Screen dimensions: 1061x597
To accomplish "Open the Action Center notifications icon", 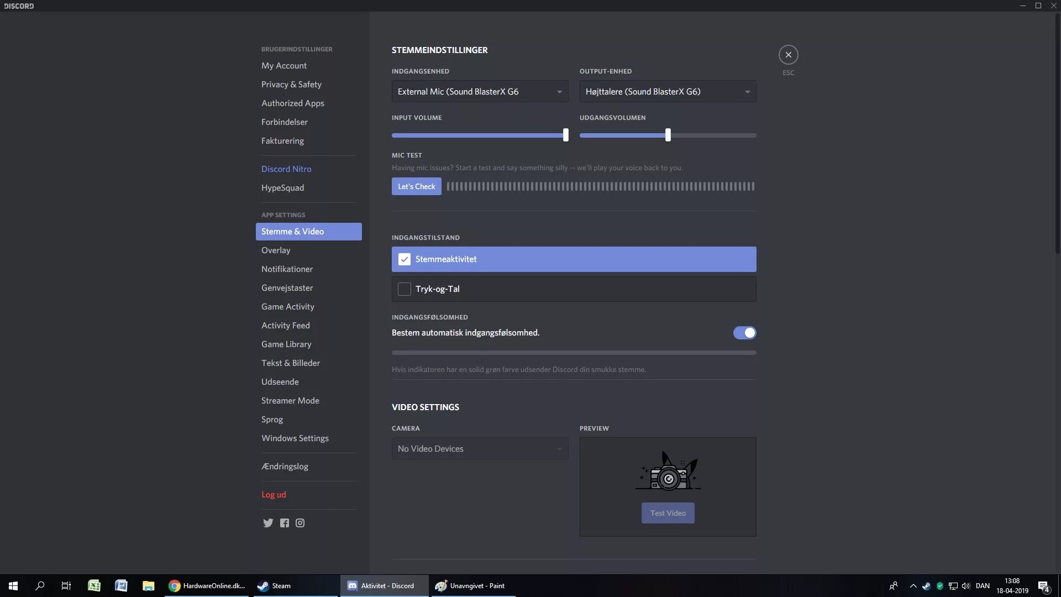I will point(1044,586).
